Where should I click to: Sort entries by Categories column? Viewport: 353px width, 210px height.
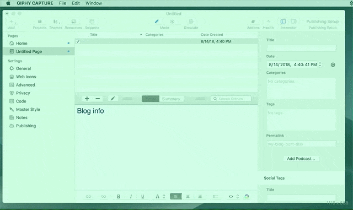point(154,35)
